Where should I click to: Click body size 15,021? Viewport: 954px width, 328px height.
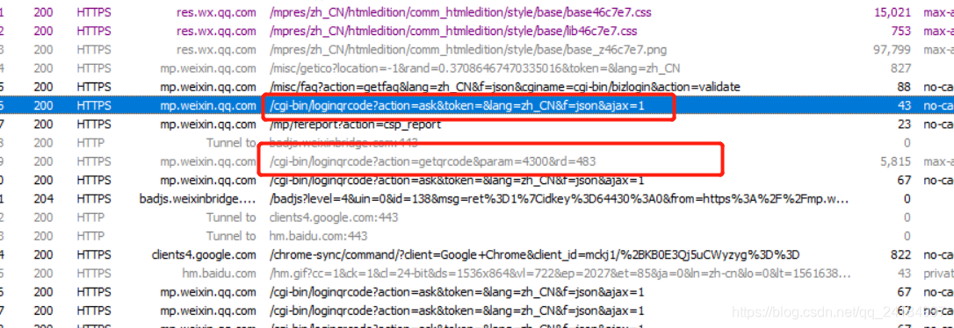pos(893,12)
